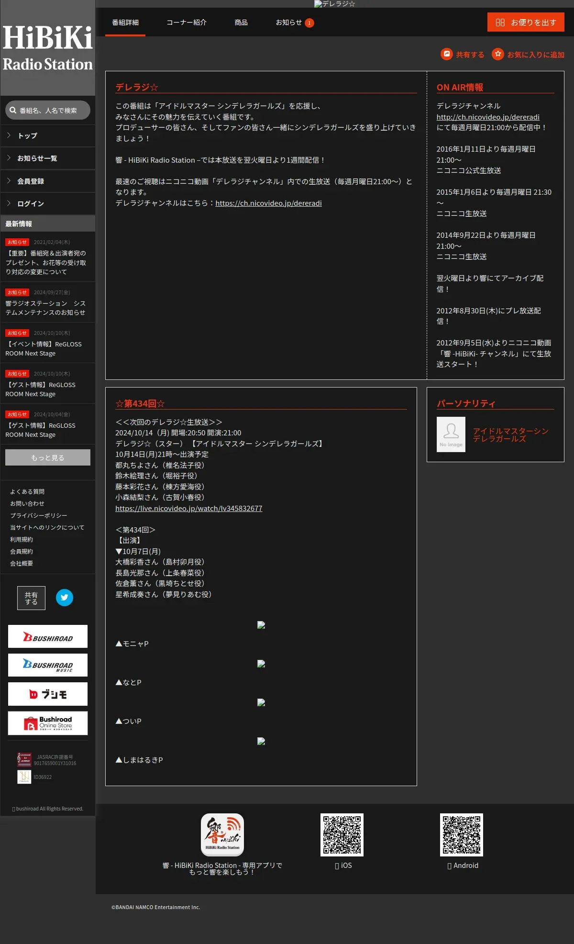
Task: Click the HiBiKi Radio Station logo
Action: [47, 48]
